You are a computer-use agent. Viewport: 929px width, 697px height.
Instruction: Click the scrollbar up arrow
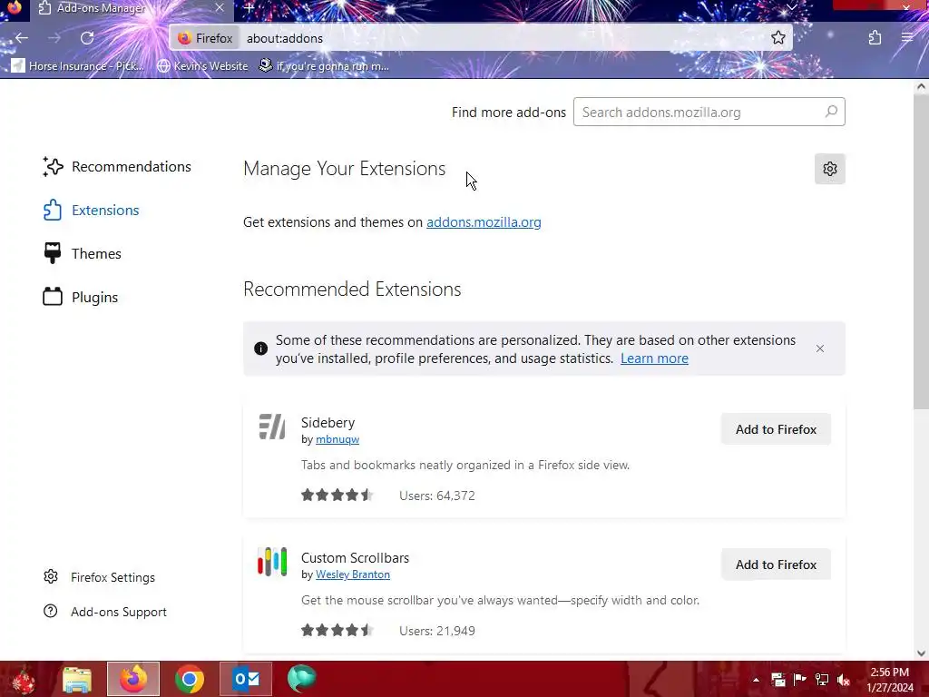[921, 86]
